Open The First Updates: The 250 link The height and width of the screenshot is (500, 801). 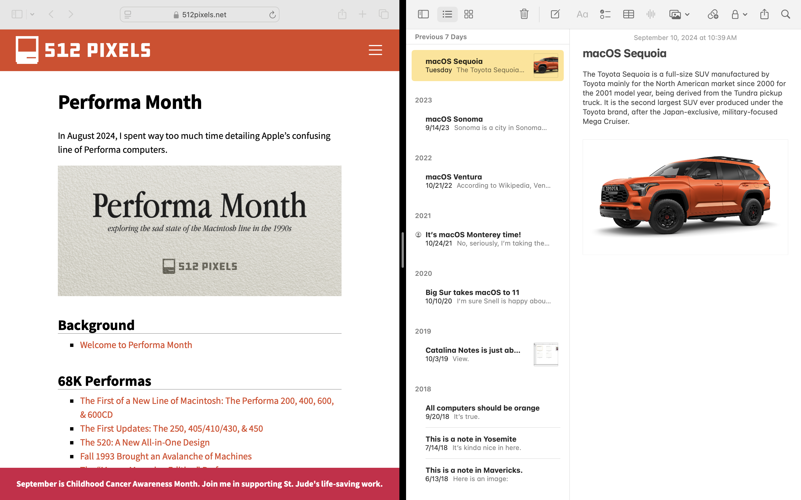click(171, 428)
